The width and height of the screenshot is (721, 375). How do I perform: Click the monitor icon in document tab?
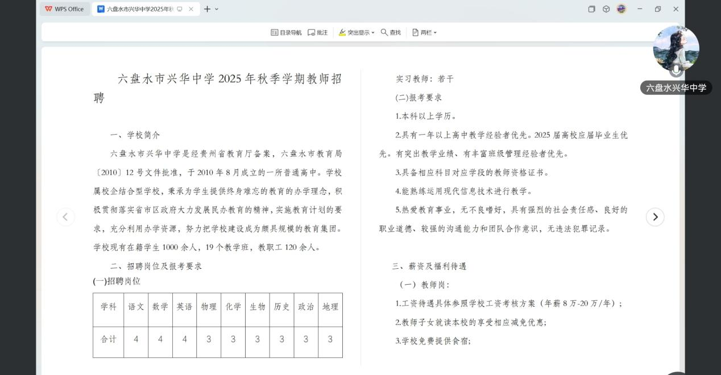(x=180, y=9)
